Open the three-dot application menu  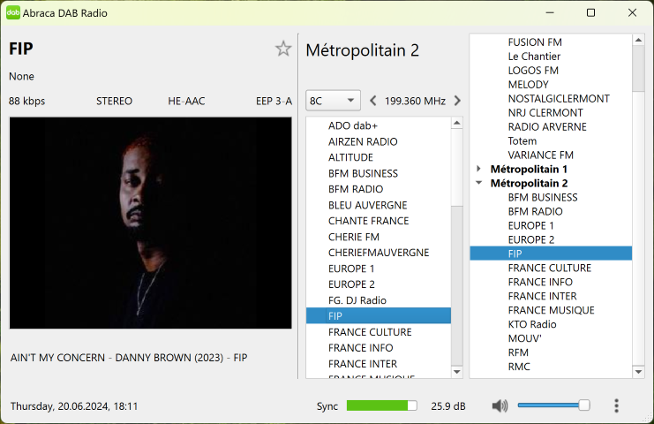pos(616,405)
